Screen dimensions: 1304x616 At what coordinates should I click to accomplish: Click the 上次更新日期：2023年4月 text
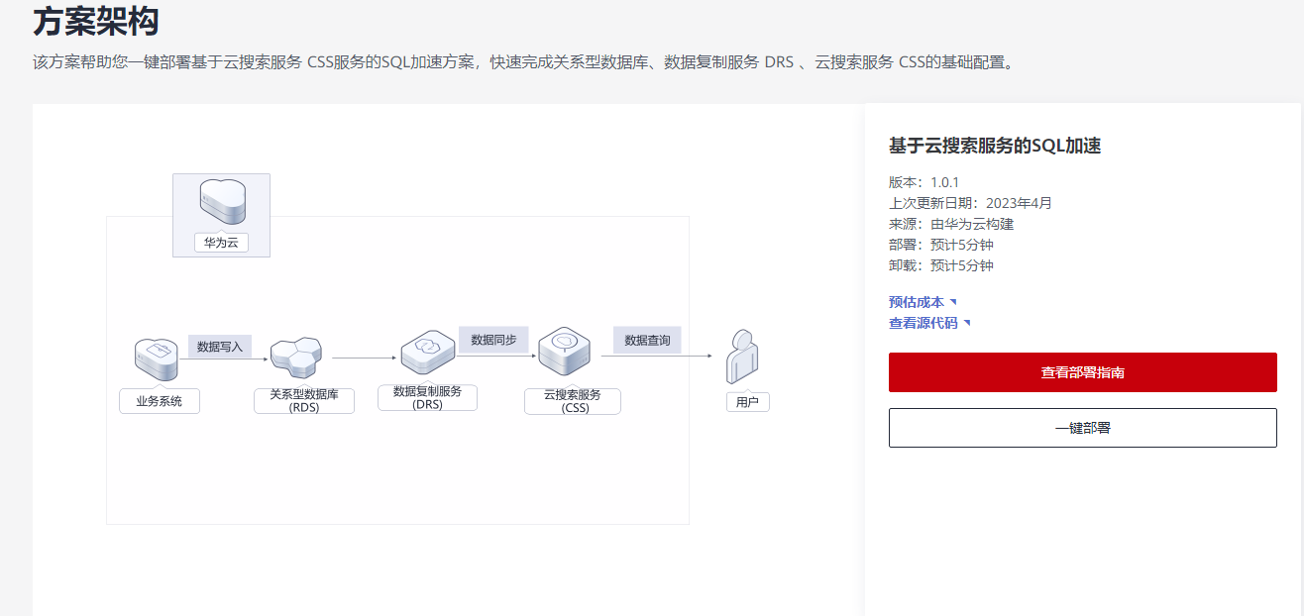pyautogui.click(x=970, y=203)
